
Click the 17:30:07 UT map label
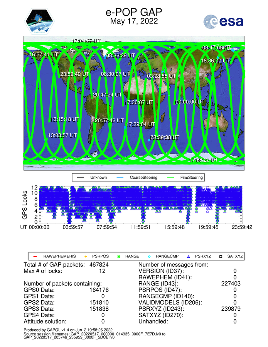pyautogui.click(x=139, y=103)
